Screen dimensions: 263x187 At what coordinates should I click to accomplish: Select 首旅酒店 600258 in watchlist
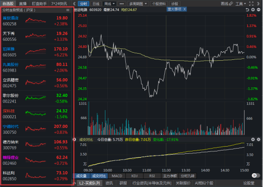[36, 21]
